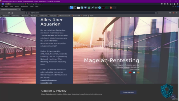Click the Einverstanden cookie button
This screenshot has width=179, height=101.
tap(128, 92)
